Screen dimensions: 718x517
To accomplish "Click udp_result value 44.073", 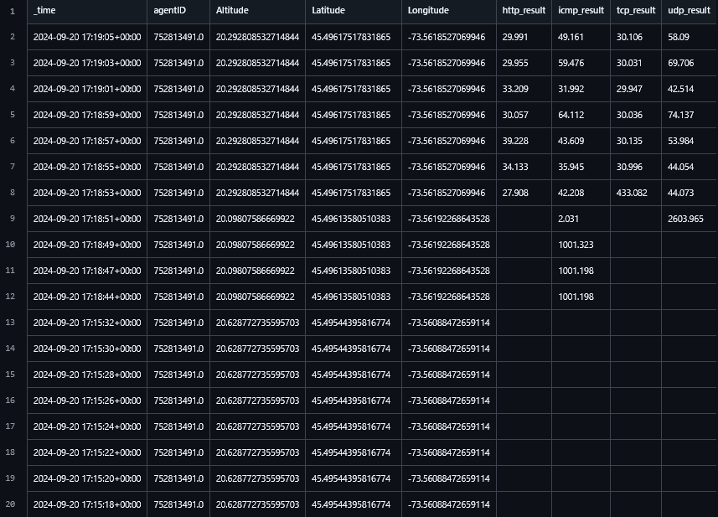I will click(x=680, y=194).
